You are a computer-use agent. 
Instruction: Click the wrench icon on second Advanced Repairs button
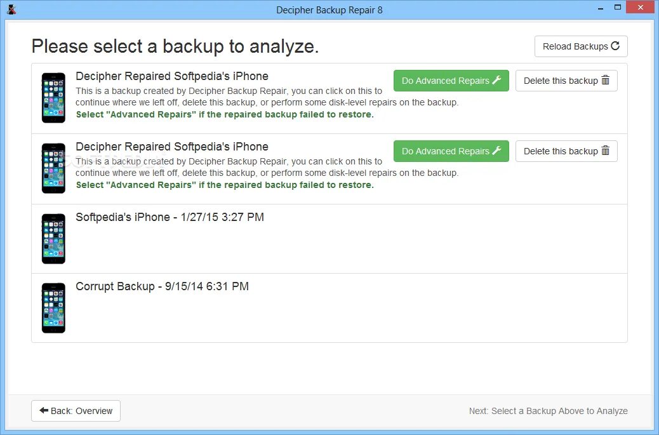coord(497,151)
